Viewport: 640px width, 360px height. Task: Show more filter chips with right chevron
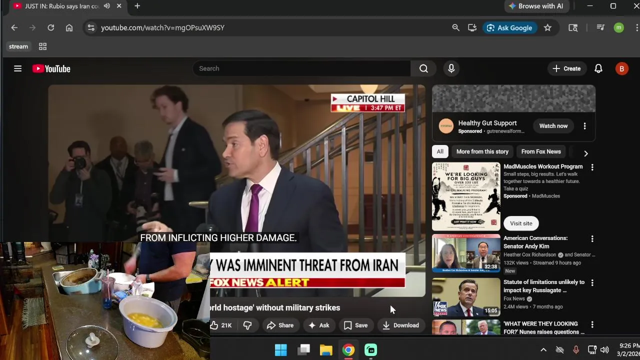pyautogui.click(x=585, y=153)
